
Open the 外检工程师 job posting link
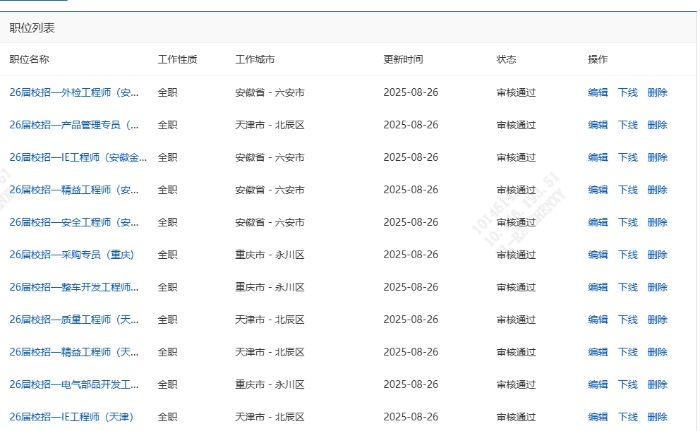tap(74, 92)
